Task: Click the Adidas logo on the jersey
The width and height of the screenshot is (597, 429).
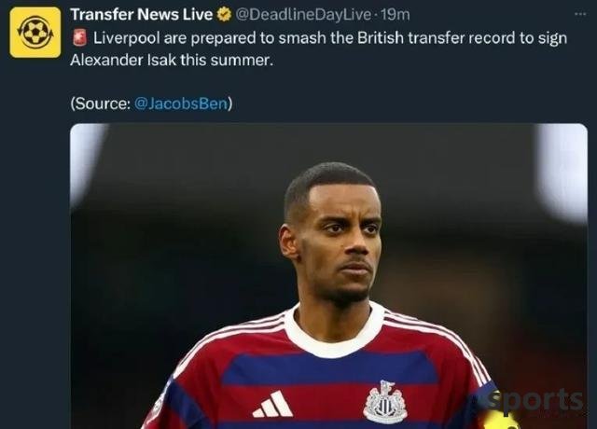Action: pyautogui.click(x=272, y=404)
